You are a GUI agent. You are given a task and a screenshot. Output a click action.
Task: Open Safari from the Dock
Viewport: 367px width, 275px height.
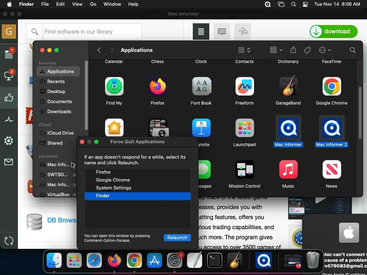(94, 260)
